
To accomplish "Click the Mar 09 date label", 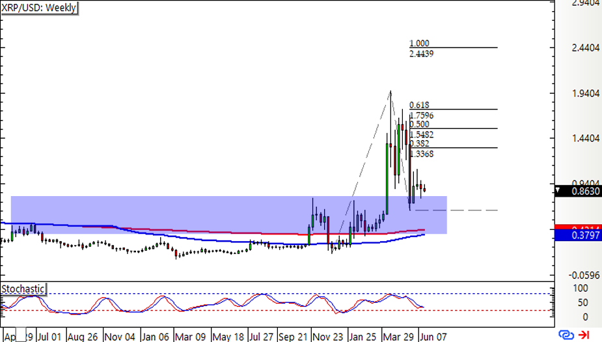I will 191,337.
